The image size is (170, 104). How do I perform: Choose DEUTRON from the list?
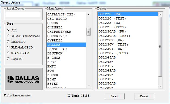[x=66, y=53]
